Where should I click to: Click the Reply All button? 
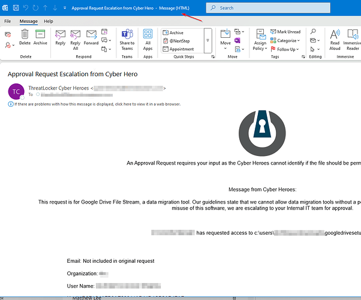76,40
